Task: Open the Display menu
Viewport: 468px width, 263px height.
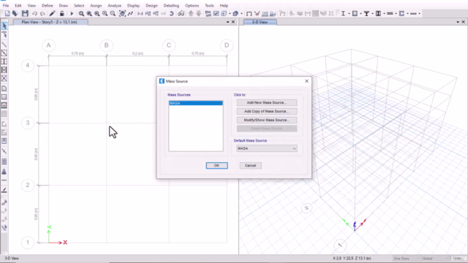Action: click(133, 5)
